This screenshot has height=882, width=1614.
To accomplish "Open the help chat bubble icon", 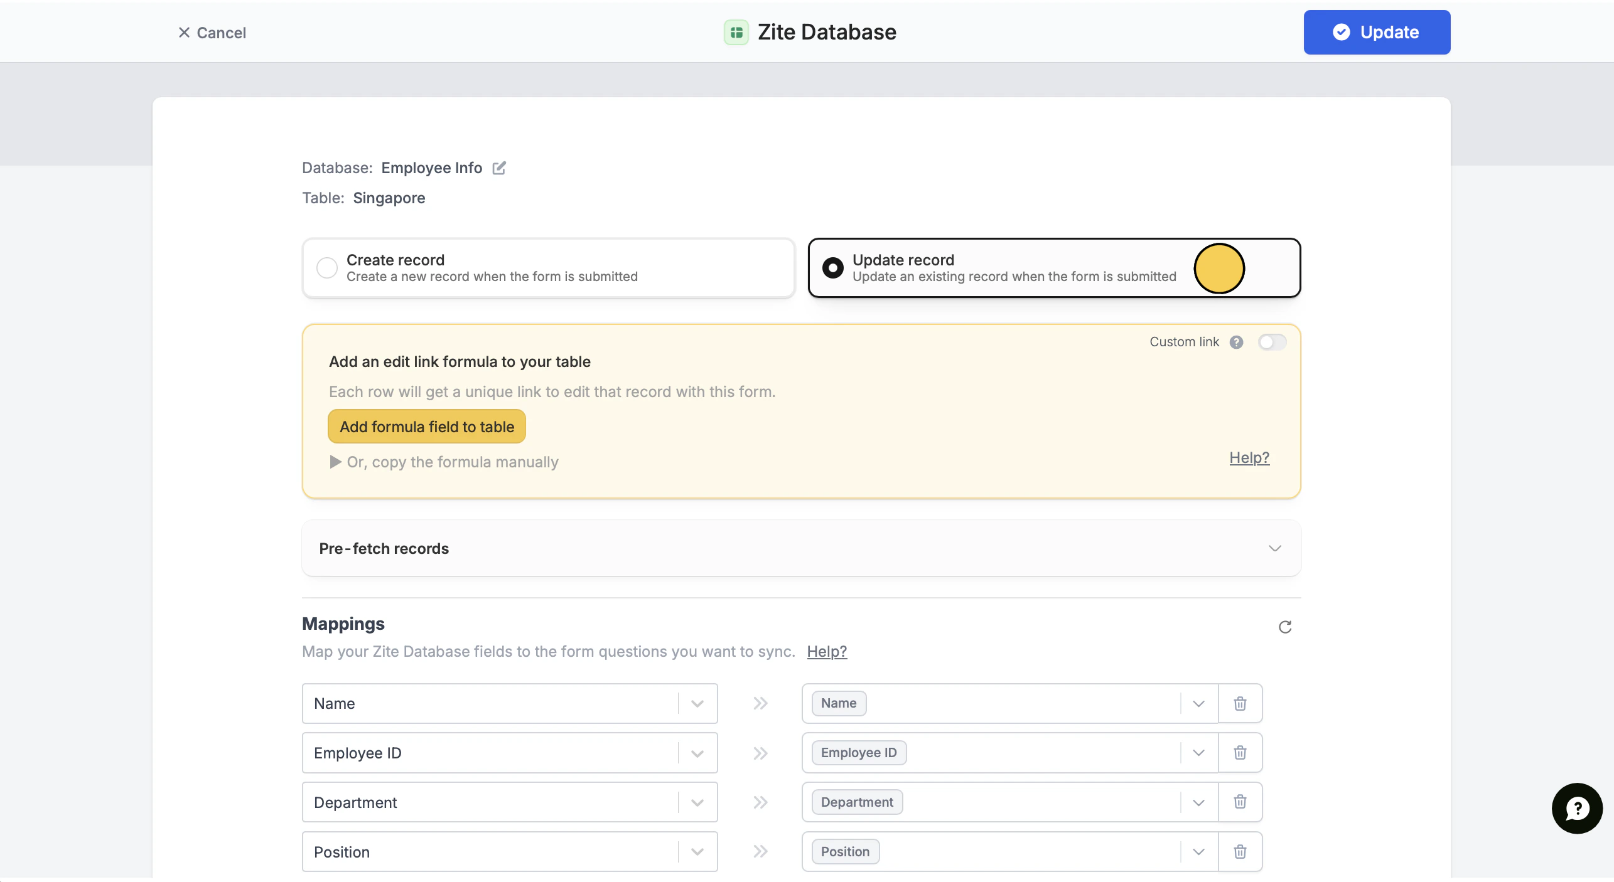I will [1576, 808].
